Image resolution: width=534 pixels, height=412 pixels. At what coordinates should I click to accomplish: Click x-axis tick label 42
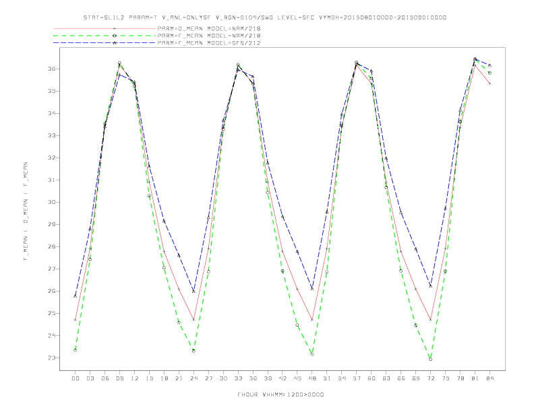coord(283,378)
